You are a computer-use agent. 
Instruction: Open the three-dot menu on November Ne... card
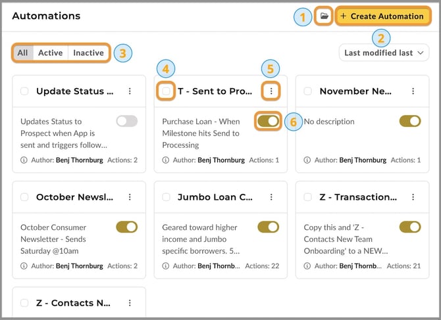pos(413,91)
